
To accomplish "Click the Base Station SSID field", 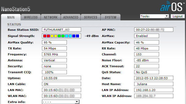I will [x=61, y=30].
